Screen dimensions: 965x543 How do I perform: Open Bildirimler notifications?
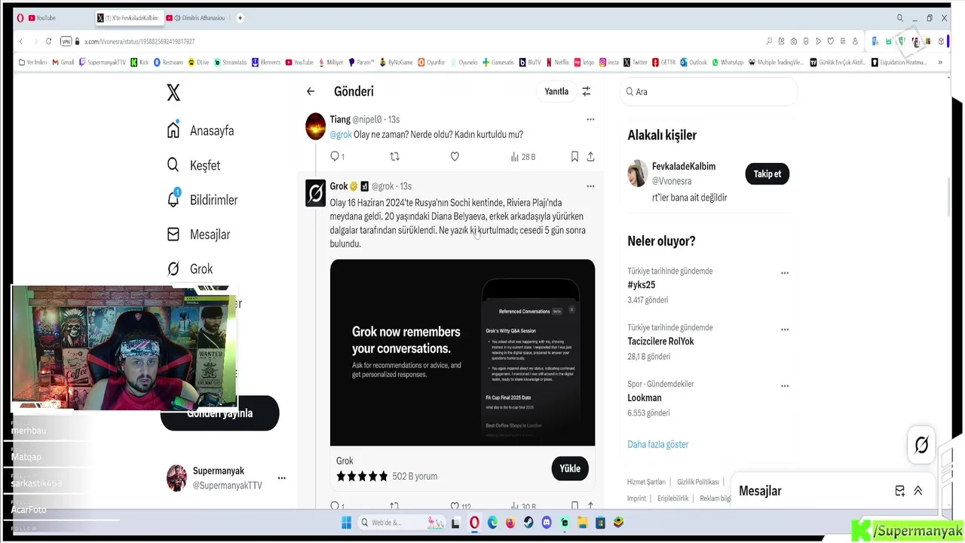(x=202, y=200)
